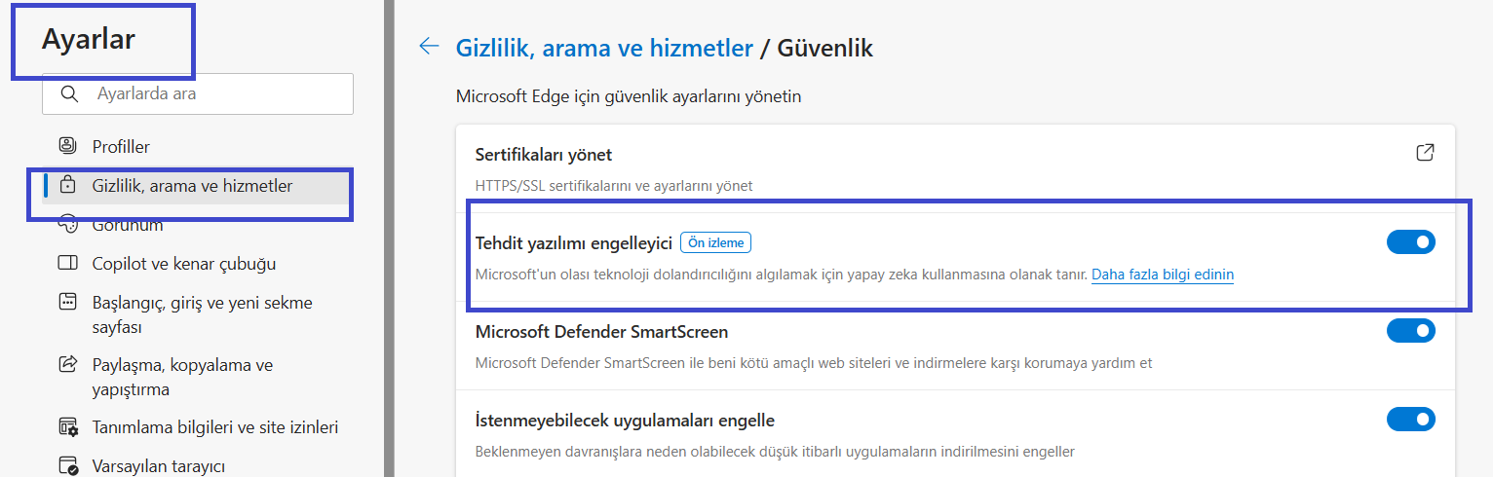
Task: Click the Tanımlama bilgileri ve site izinleri icon
Action: coord(67,426)
